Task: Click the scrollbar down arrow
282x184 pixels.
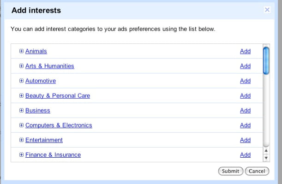Action: point(266,158)
